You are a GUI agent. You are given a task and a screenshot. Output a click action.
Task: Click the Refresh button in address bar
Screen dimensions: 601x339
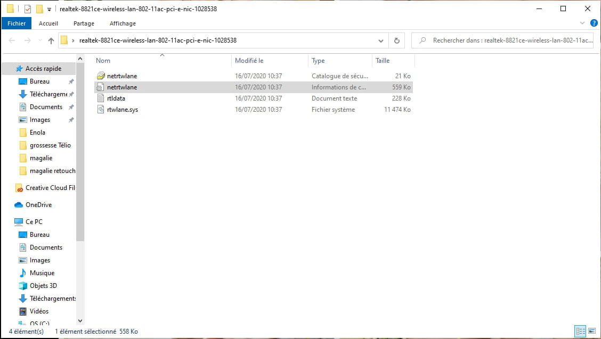click(x=396, y=40)
